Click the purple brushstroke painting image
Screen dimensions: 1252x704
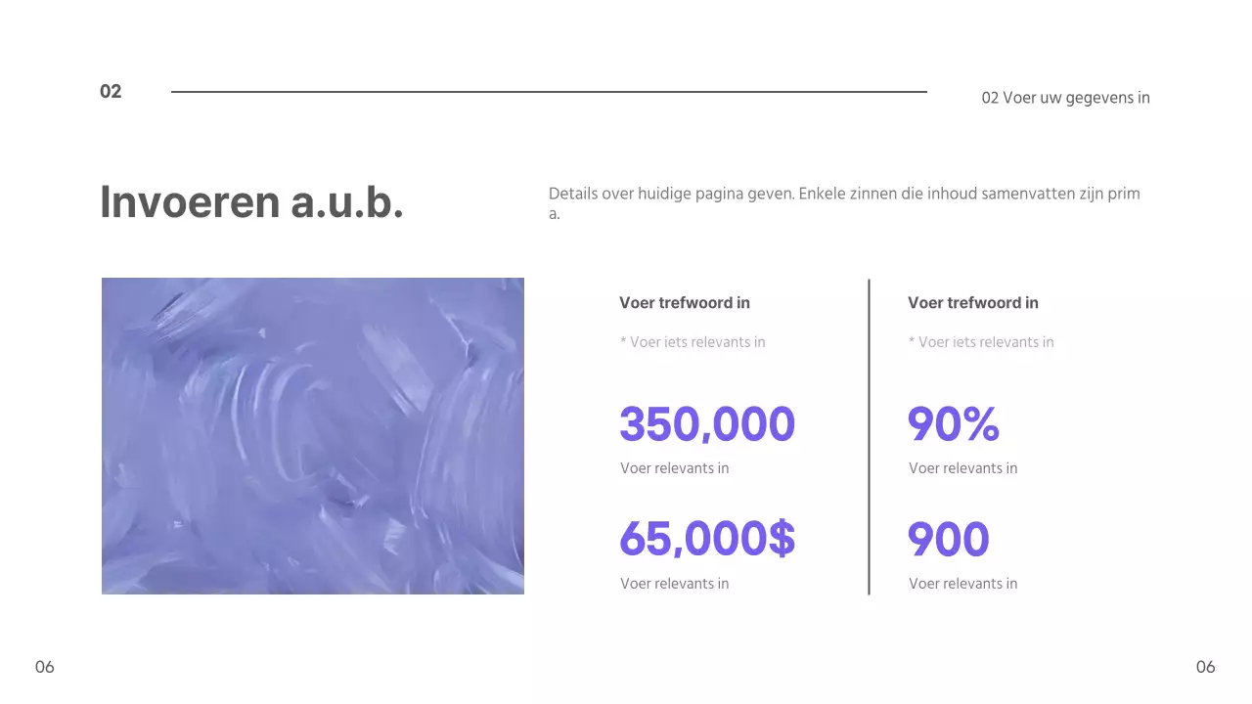313,436
